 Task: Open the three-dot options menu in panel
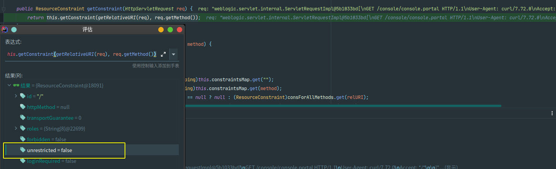click(x=552, y=113)
